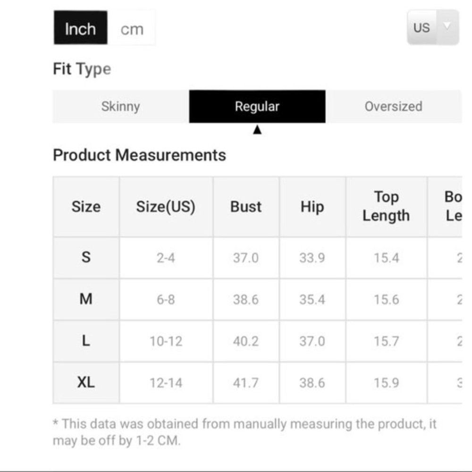
Task: Choose the Regular fit type tab
Action: 257,106
